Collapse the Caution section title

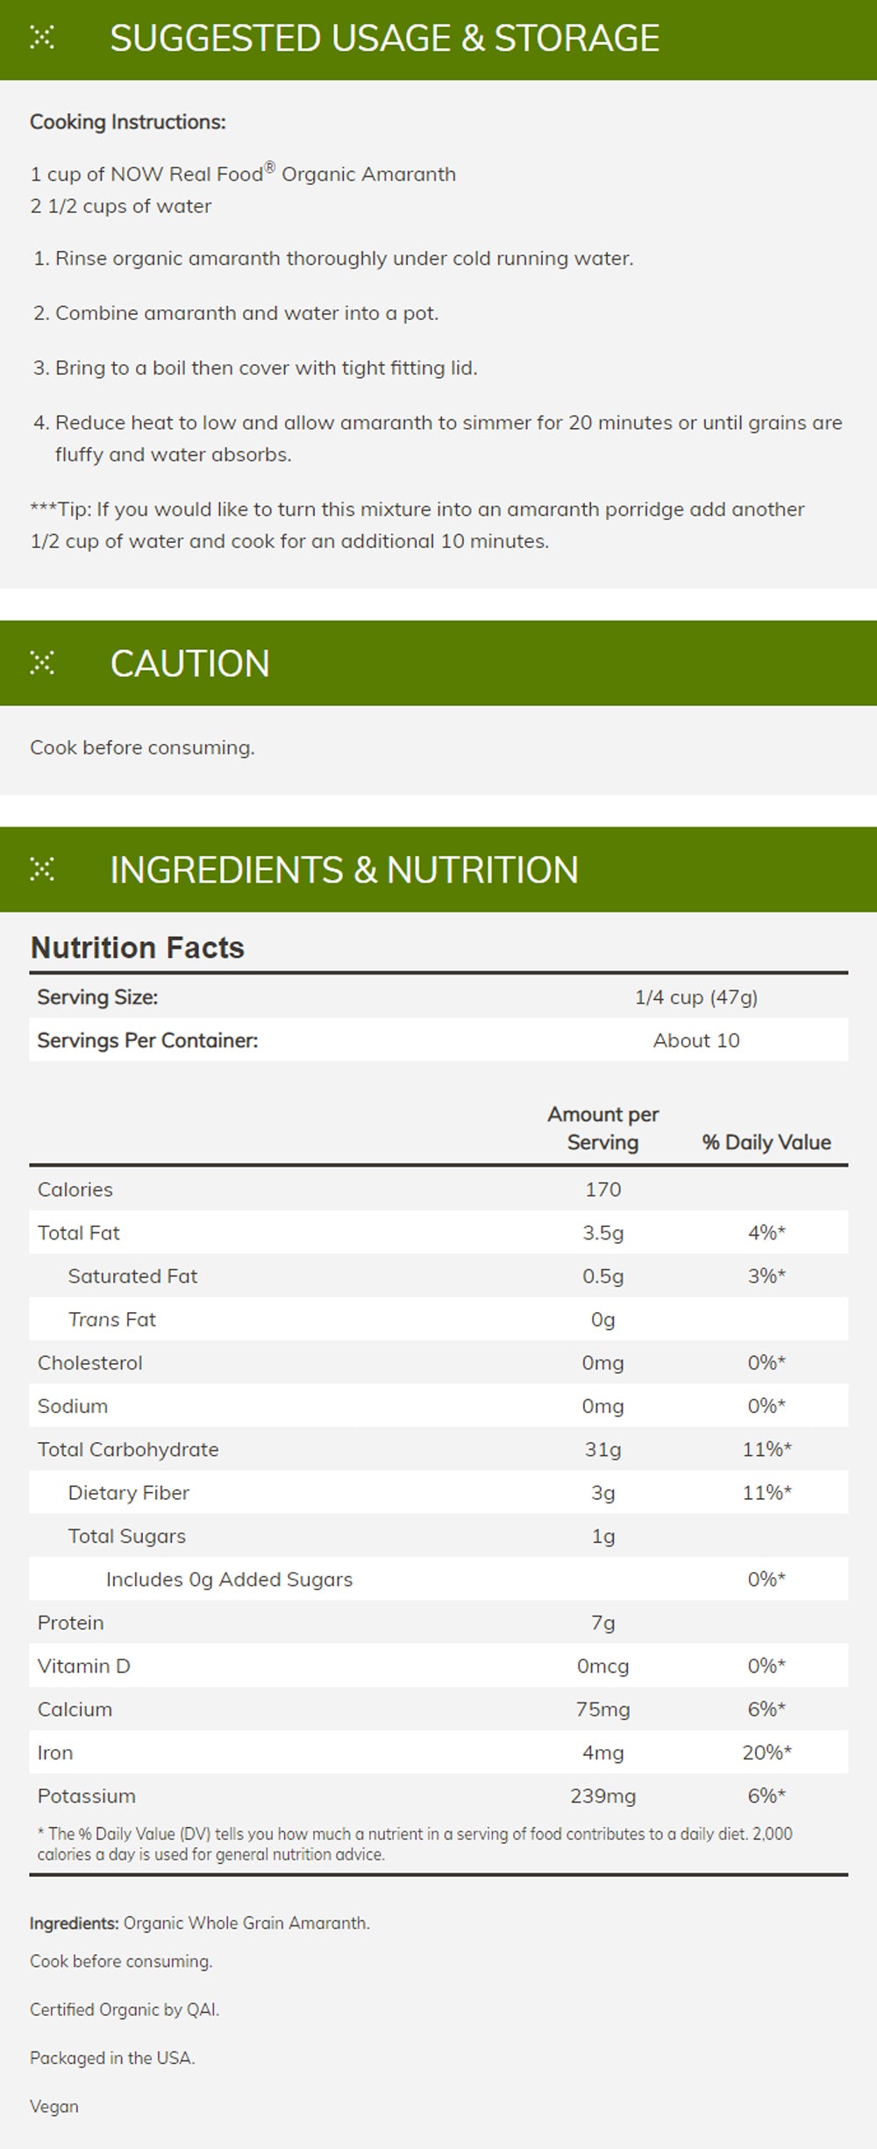(x=189, y=664)
